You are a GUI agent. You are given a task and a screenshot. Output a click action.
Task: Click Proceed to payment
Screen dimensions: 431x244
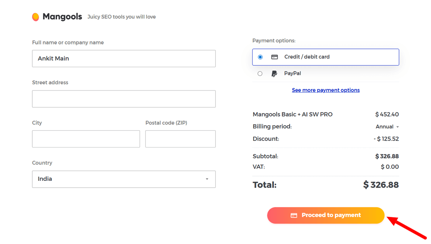(325, 215)
